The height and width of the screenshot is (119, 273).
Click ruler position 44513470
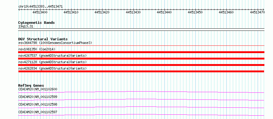point(257,12)
